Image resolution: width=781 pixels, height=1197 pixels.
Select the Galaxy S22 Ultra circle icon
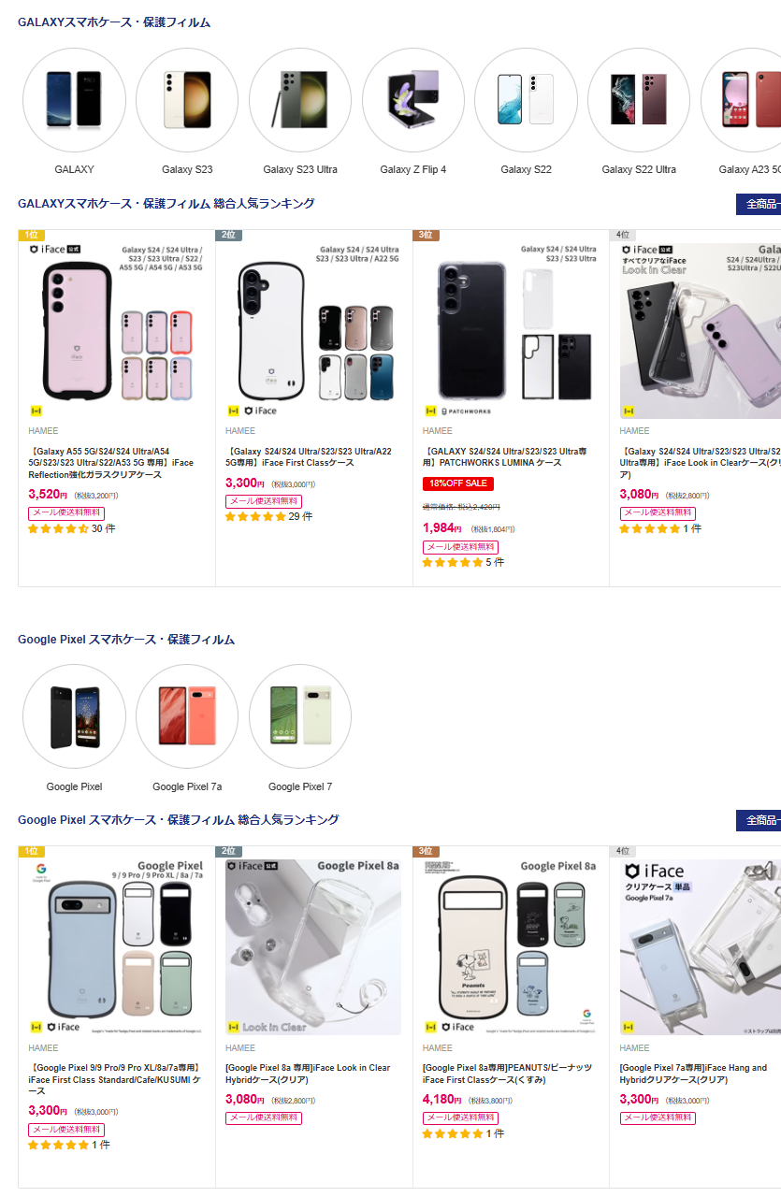click(639, 100)
